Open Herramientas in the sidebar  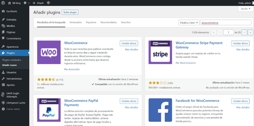click(x=14, y=79)
